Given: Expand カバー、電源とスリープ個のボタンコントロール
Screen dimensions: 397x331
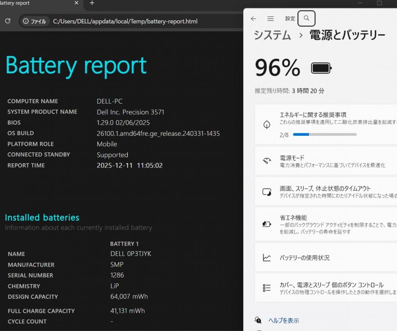Looking at the screenshot, I should (326, 288).
